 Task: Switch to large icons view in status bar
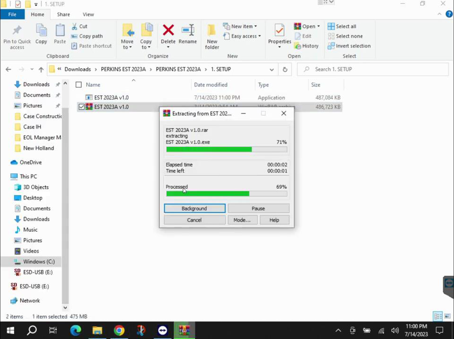tap(447, 316)
